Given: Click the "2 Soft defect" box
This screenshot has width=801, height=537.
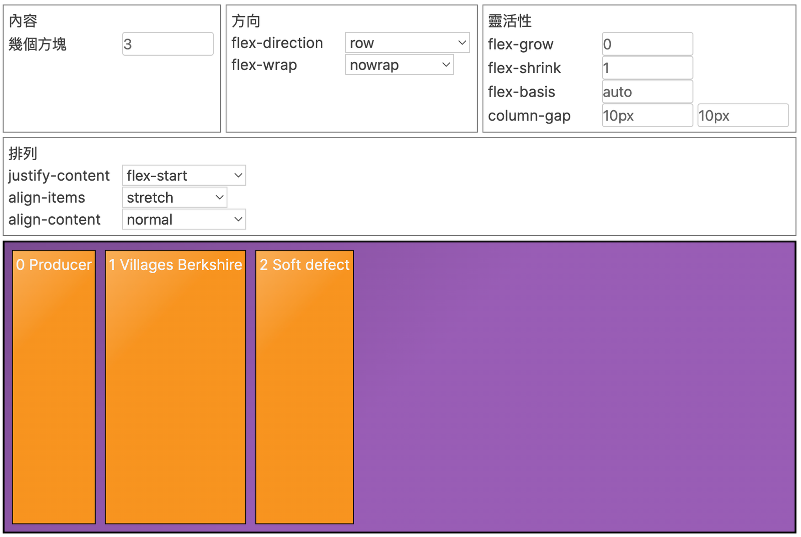Looking at the screenshot, I should [304, 386].
